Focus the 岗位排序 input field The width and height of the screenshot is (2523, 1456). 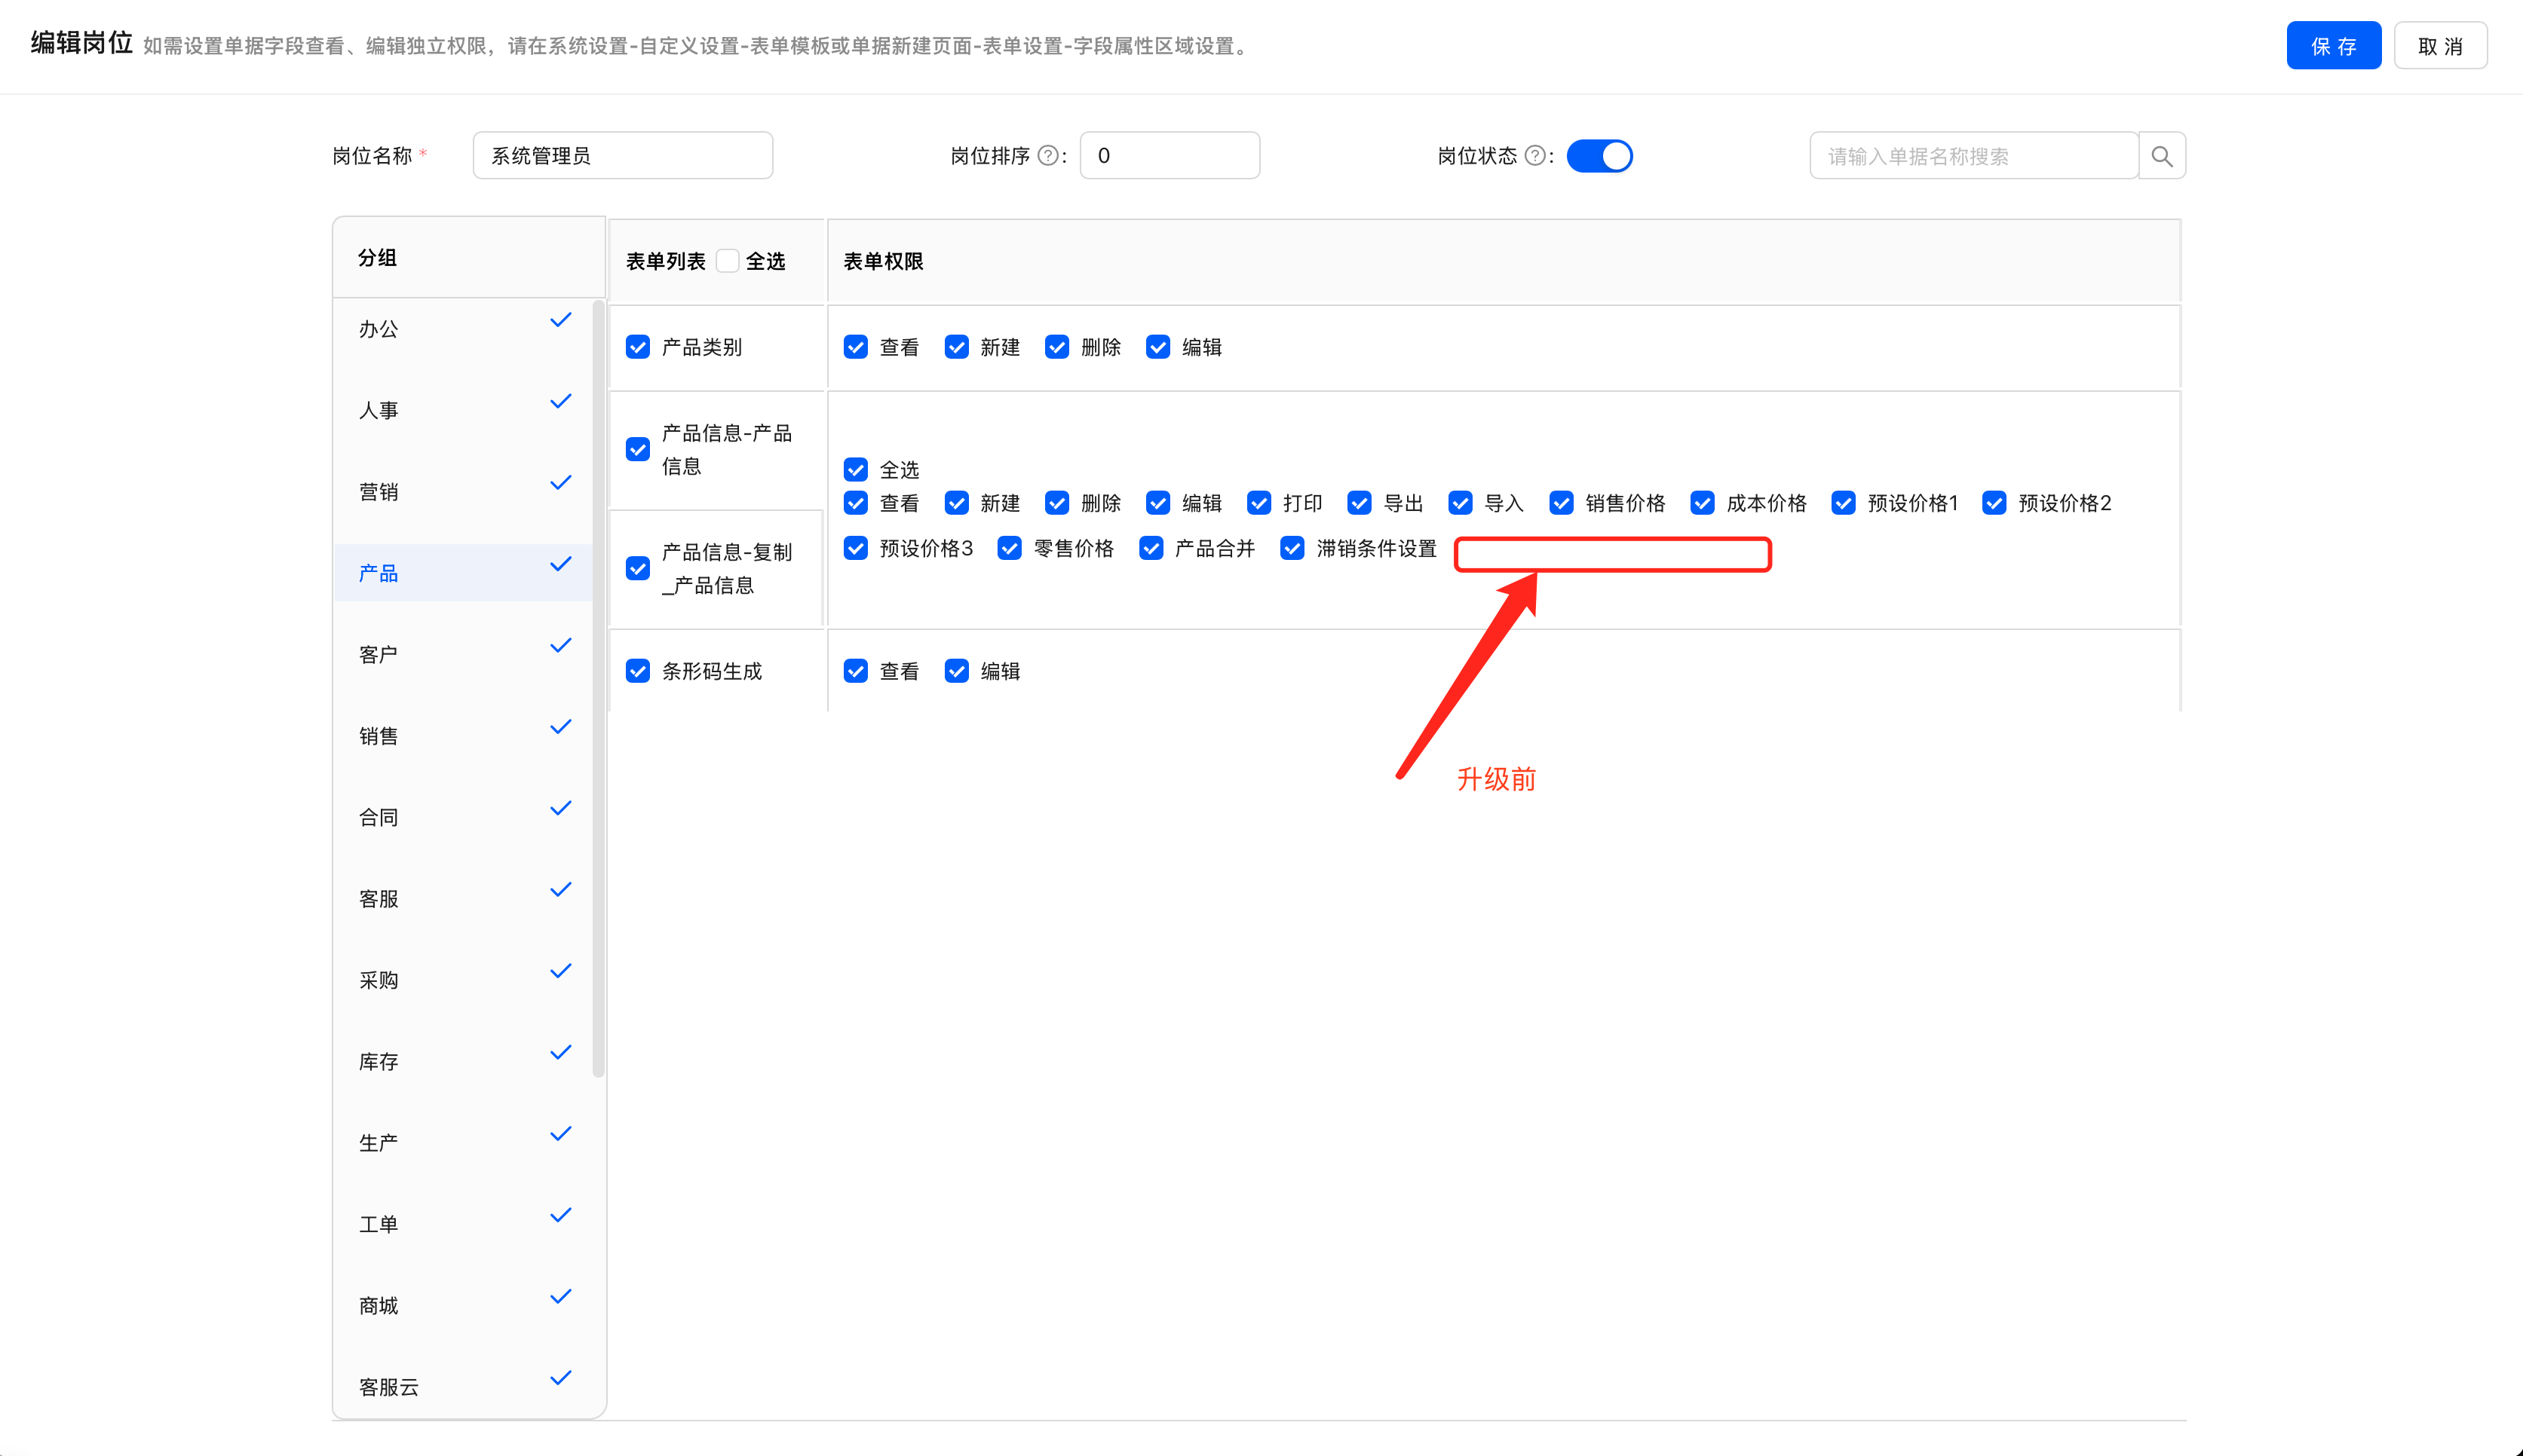point(1170,156)
